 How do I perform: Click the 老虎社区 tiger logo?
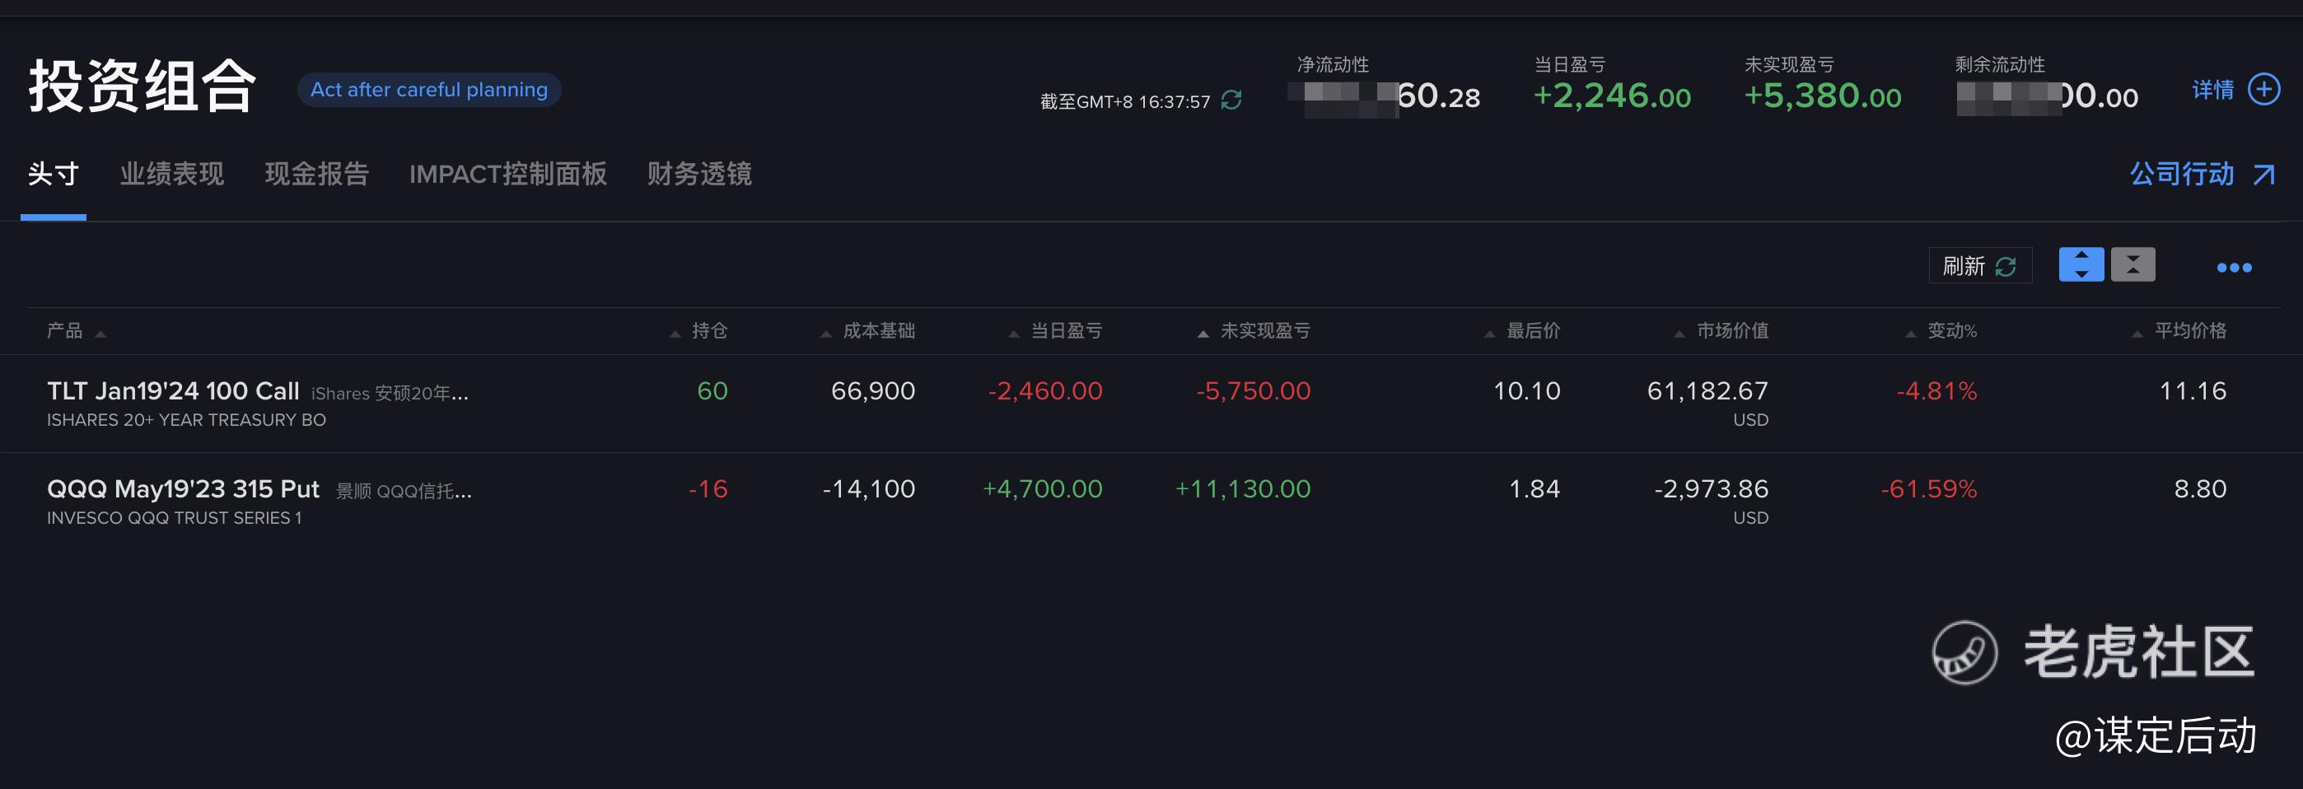pos(1964,653)
